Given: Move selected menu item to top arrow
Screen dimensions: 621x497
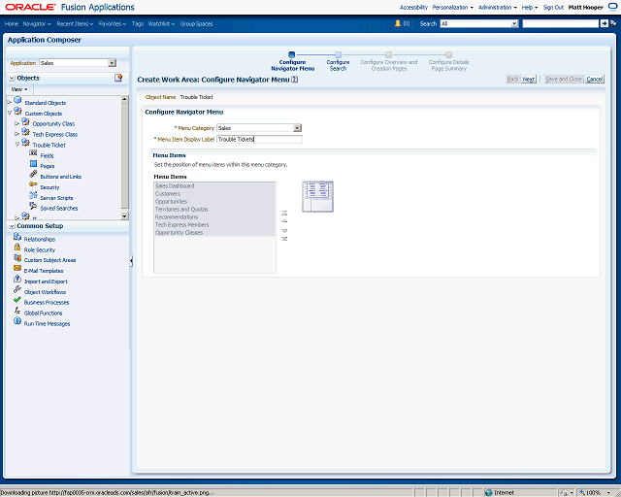Looking at the screenshot, I should pos(284,214).
